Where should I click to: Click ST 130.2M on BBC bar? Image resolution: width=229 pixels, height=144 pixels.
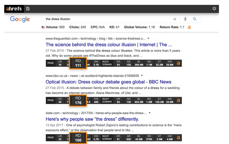point(159,100)
